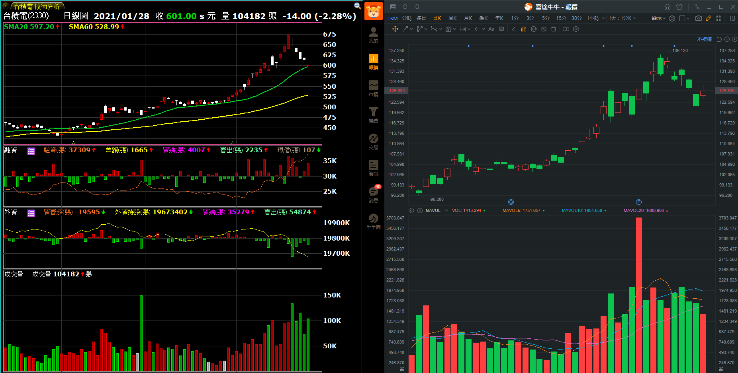Zoom out chart with minus icon

(727, 39)
